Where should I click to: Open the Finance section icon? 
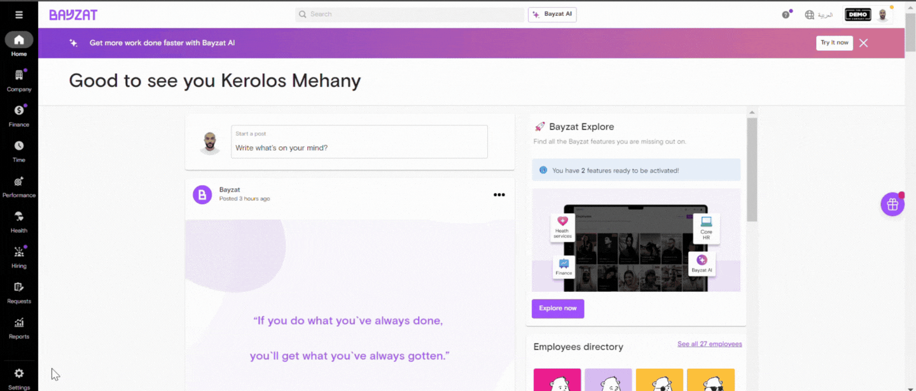coord(19,110)
